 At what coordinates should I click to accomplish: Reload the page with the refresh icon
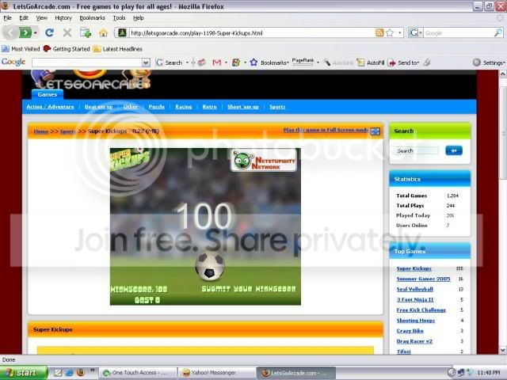(x=49, y=32)
